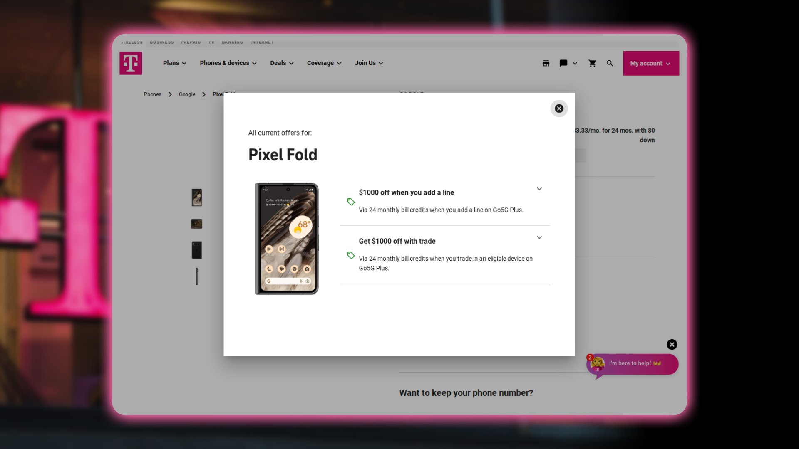The image size is (799, 449).
Task: Open the Phones & devices menu
Action: [x=228, y=63]
